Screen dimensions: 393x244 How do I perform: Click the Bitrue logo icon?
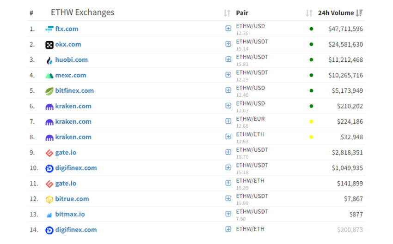49,199
